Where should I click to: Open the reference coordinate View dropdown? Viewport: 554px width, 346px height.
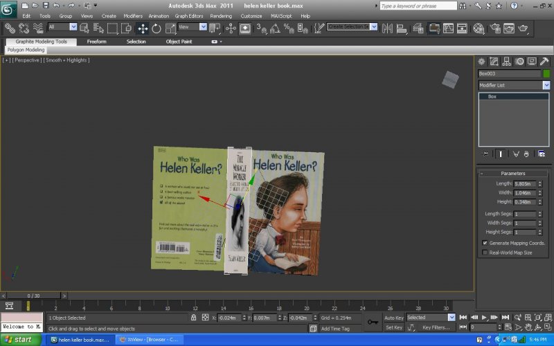[x=193, y=27]
